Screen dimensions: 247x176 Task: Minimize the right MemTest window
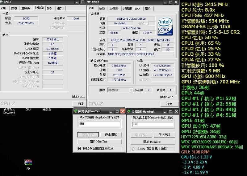(x=165, y=111)
